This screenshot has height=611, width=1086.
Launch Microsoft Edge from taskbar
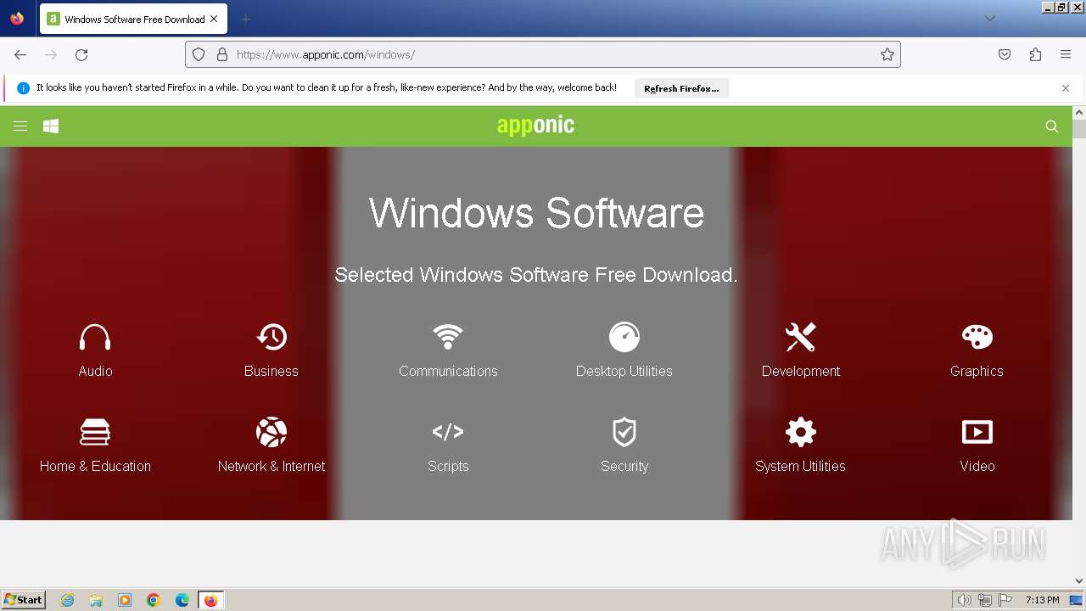point(182,600)
